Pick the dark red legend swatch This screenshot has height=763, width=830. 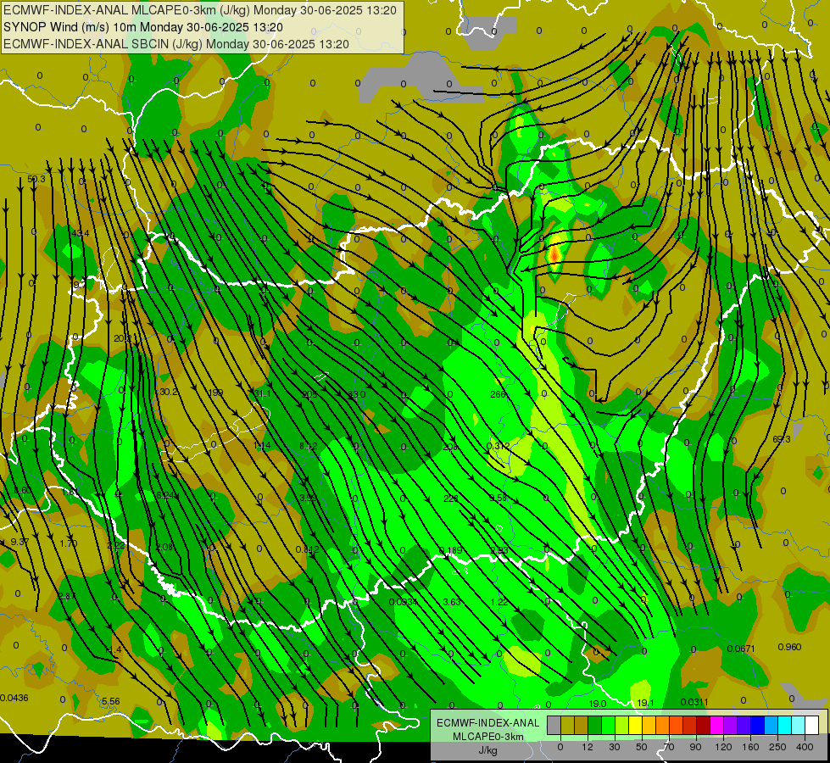704,725
